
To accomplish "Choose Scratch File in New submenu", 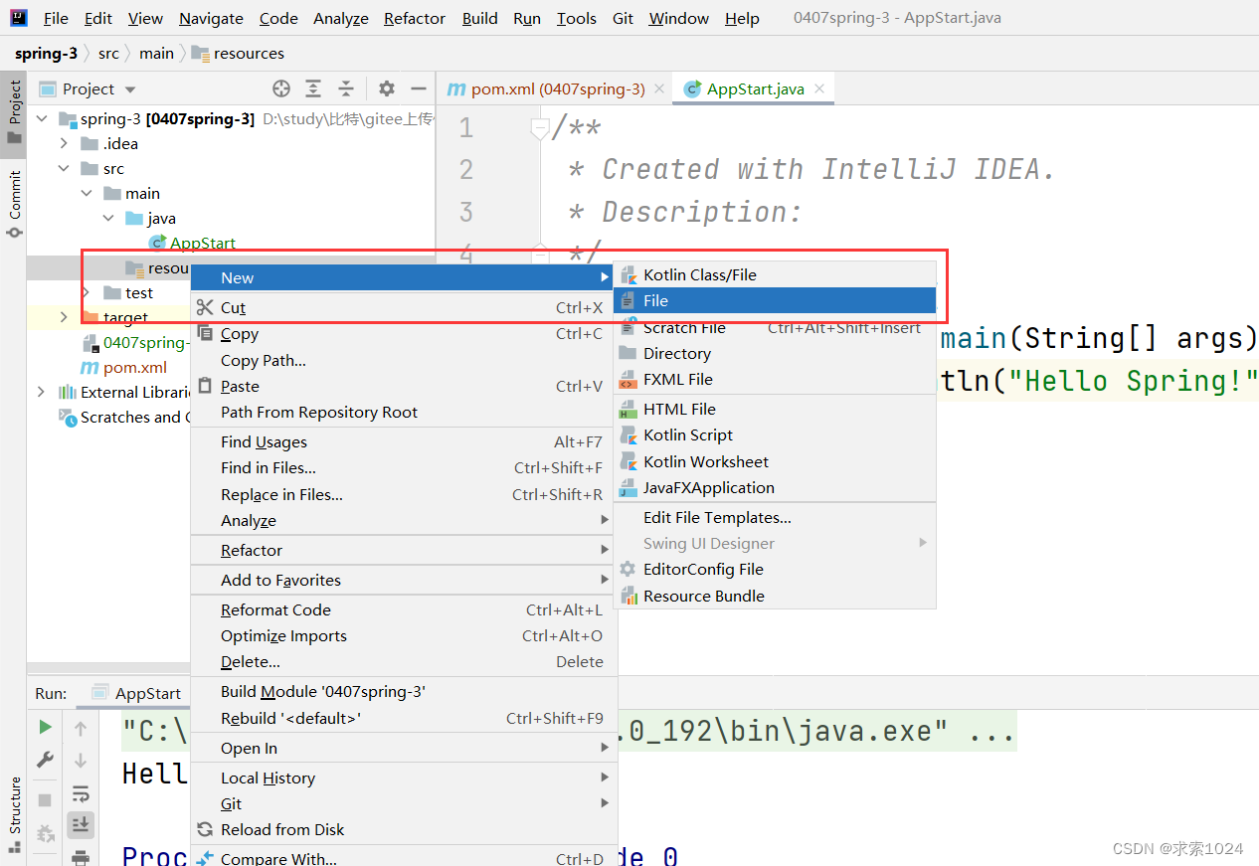I will pos(775,327).
